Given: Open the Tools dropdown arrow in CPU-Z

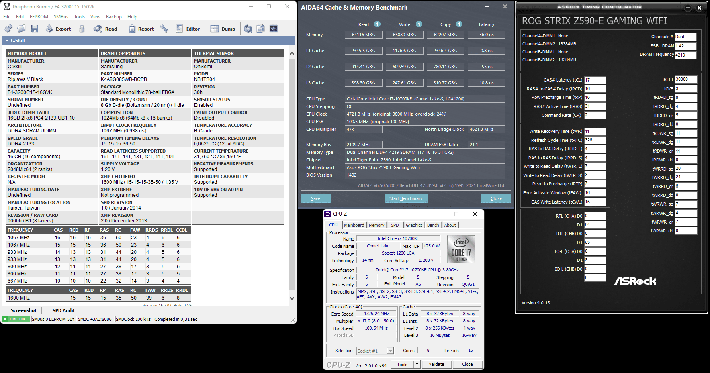Looking at the screenshot, I should (x=417, y=364).
